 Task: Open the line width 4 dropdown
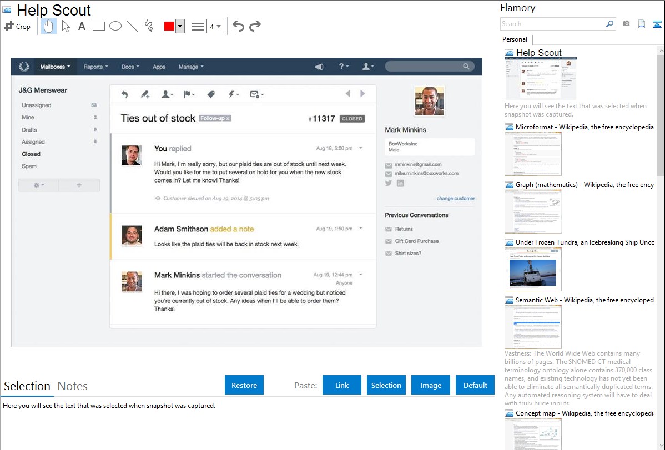click(215, 26)
